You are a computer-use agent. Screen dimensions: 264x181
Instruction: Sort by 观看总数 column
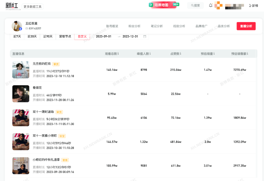coord(112,54)
